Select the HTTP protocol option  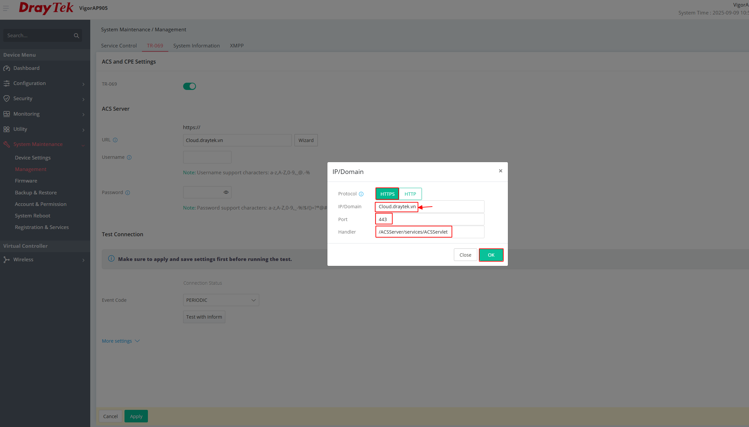tap(410, 194)
